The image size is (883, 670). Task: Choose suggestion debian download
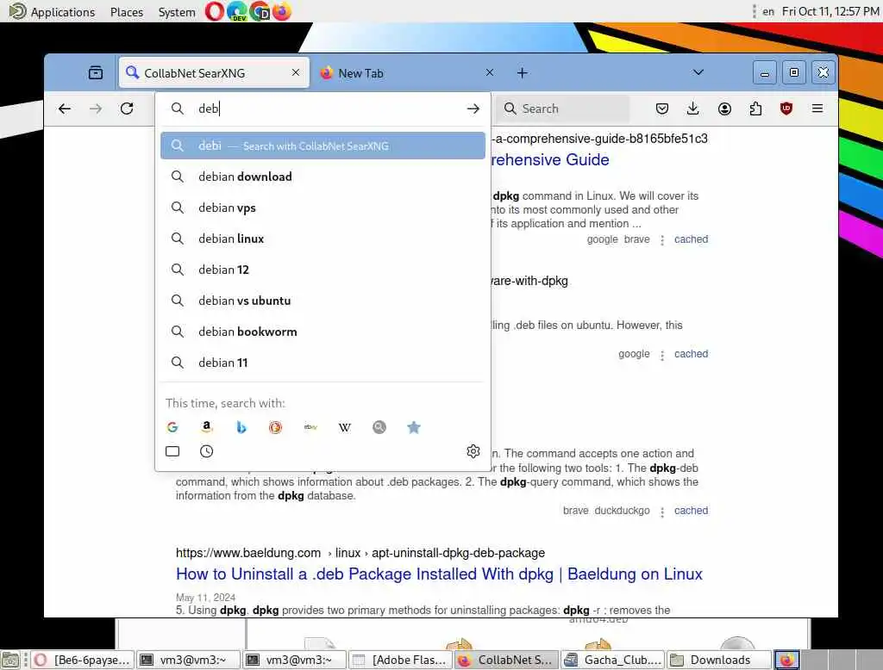tap(323, 177)
